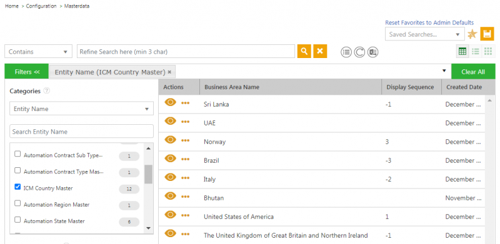Click Reset Favorites to Admin Defaults link
The width and height of the screenshot is (500, 244).
[x=429, y=22]
